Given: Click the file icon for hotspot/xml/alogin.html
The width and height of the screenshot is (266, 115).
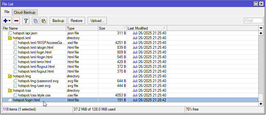Looking at the screenshot, I should [x=15, y=47].
